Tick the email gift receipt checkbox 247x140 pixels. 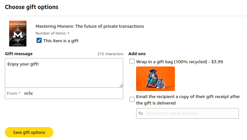[132, 100]
